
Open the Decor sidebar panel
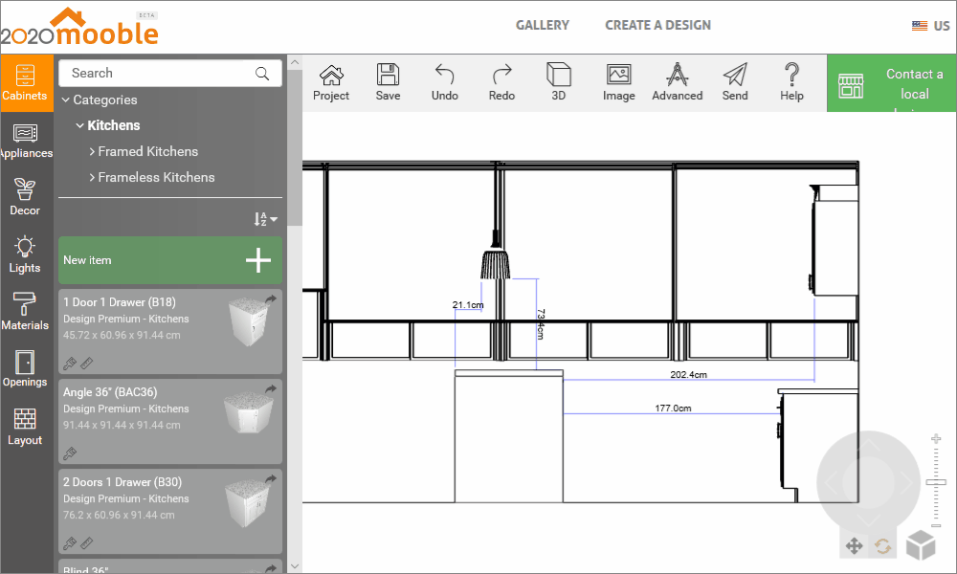[26, 198]
